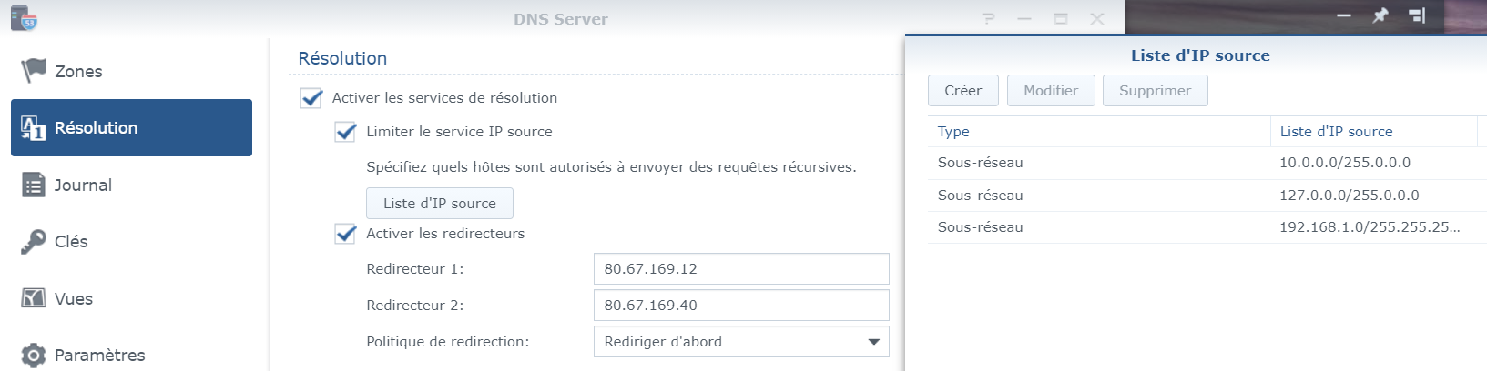
Task: Click the Créer button
Action: [x=963, y=91]
